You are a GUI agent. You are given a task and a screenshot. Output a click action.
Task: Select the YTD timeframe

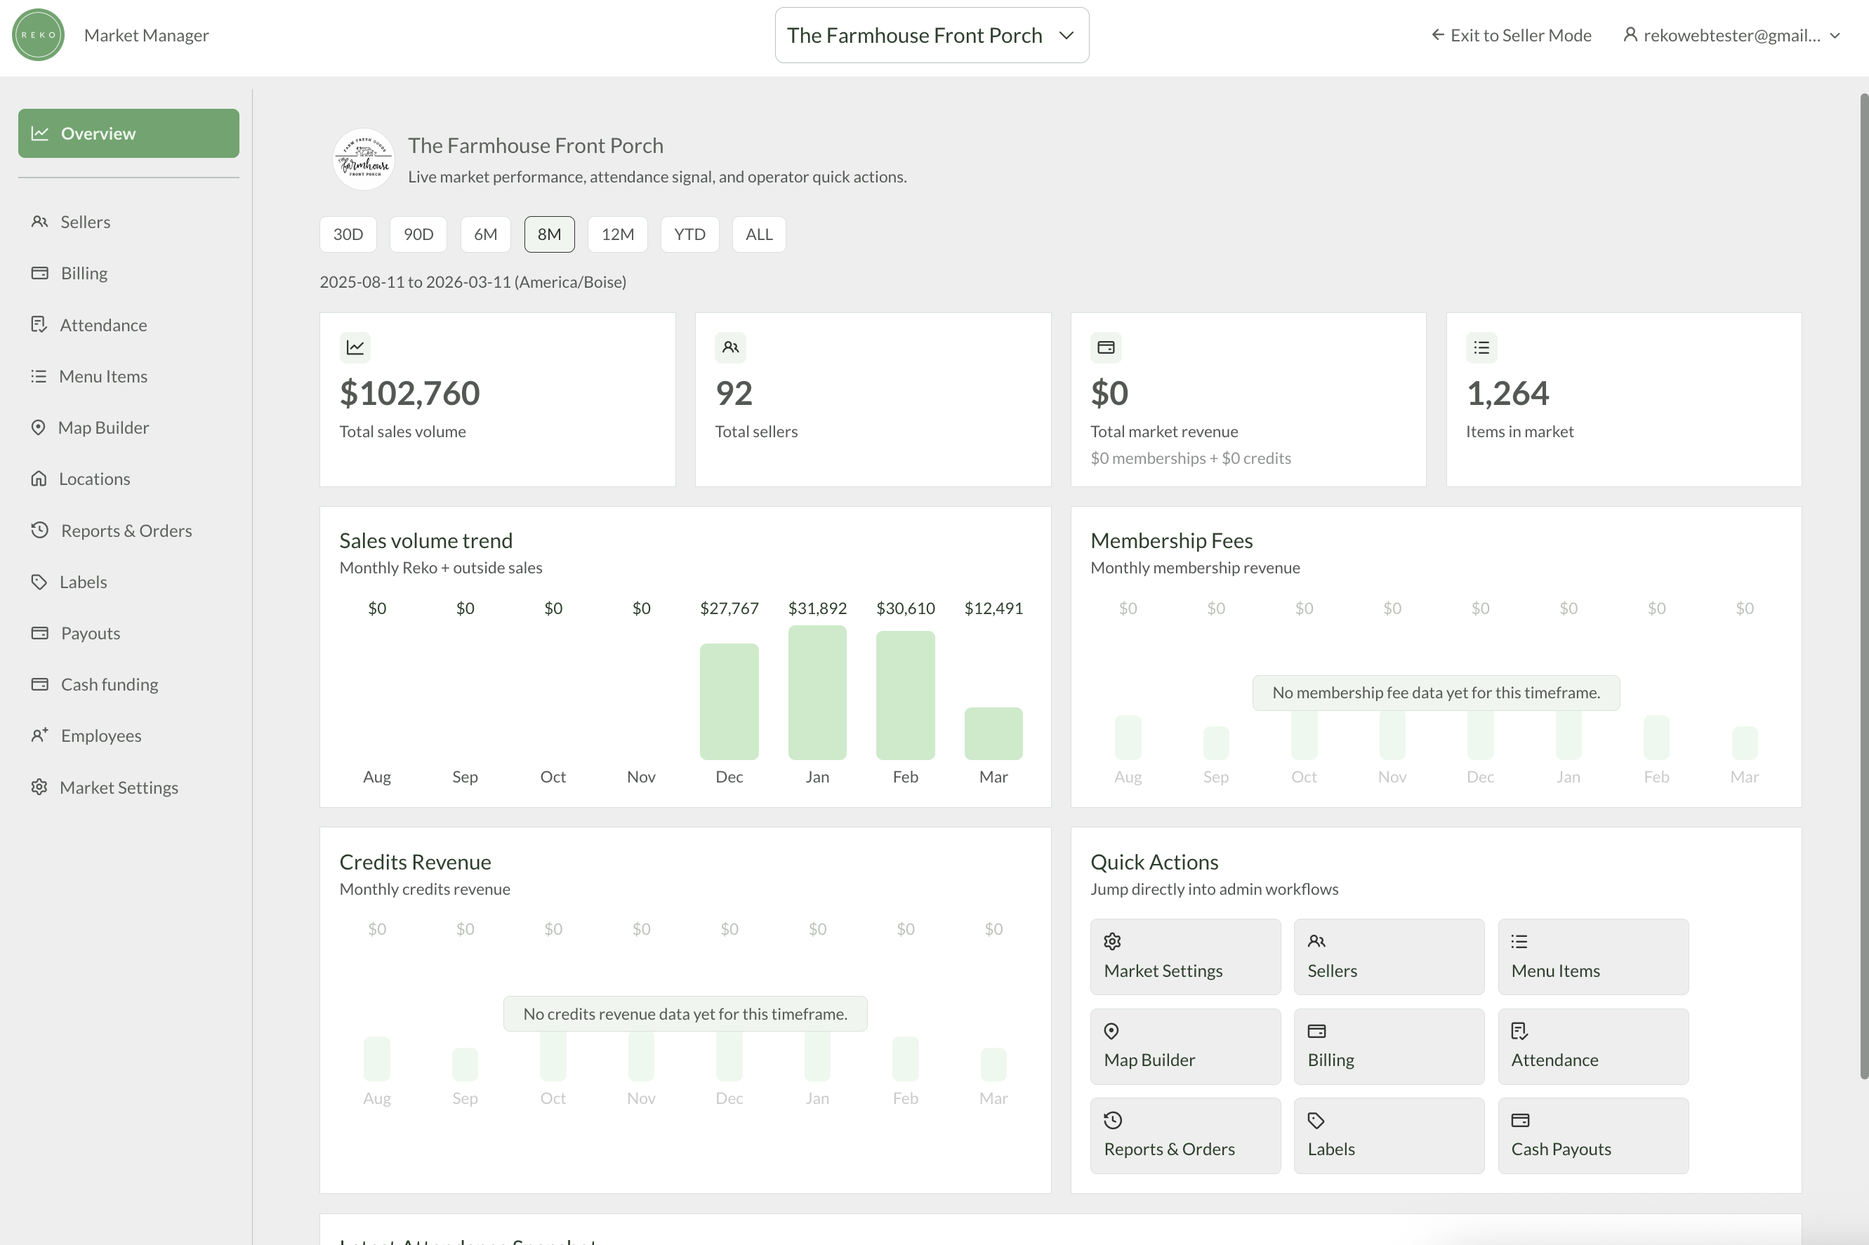(690, 234)
